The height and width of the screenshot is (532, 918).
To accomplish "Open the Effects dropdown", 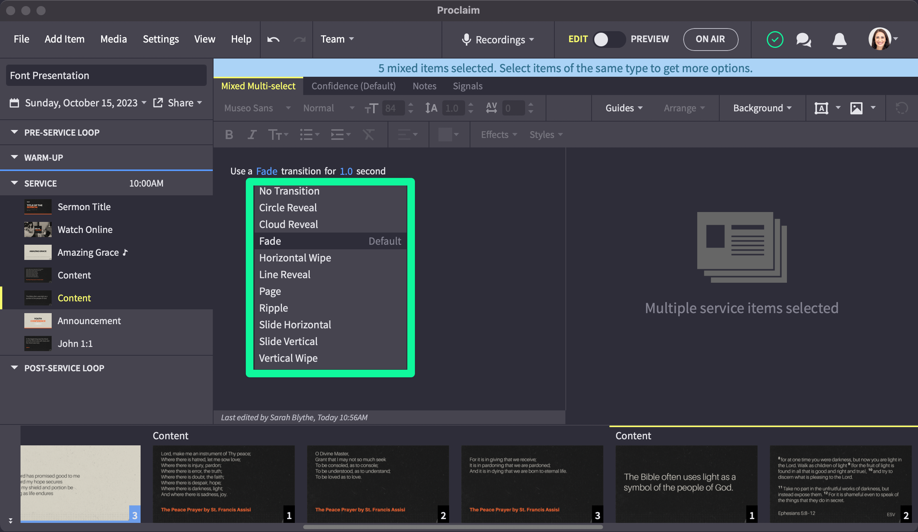I will coord(499,135).
